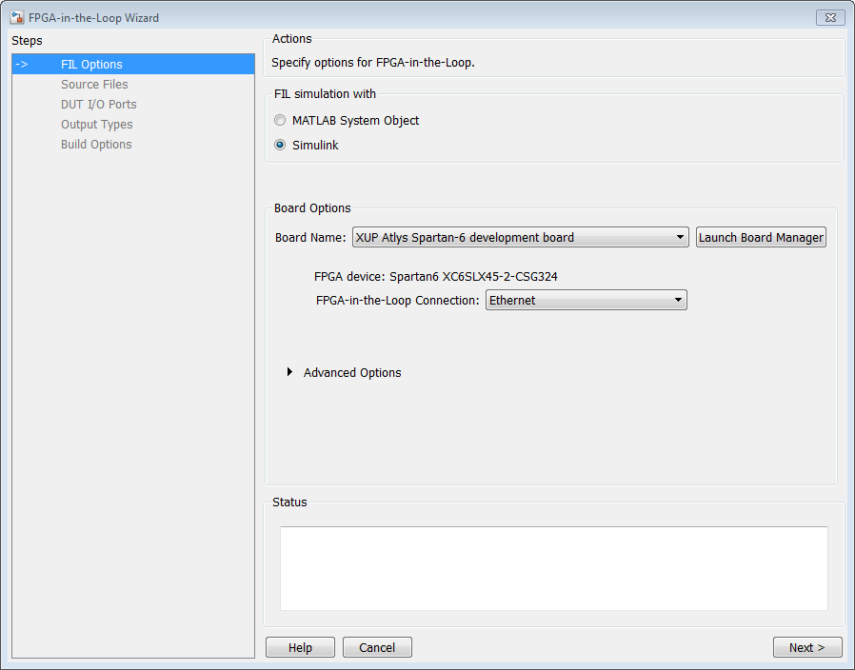Select the Output Types step
Viewport: 855px width, 670px height.
point(97,125)
